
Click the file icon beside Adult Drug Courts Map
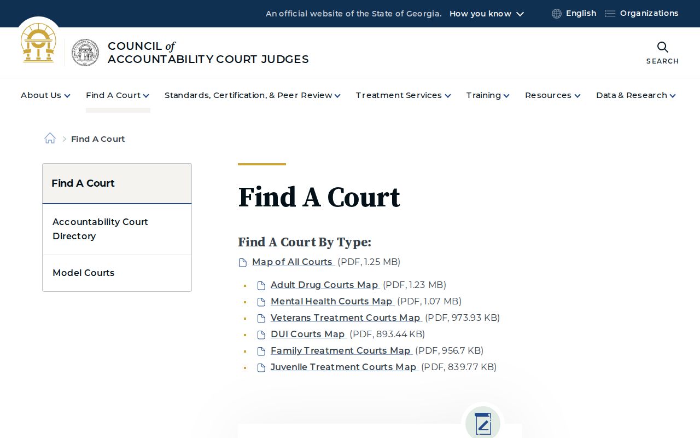(261, 286)
